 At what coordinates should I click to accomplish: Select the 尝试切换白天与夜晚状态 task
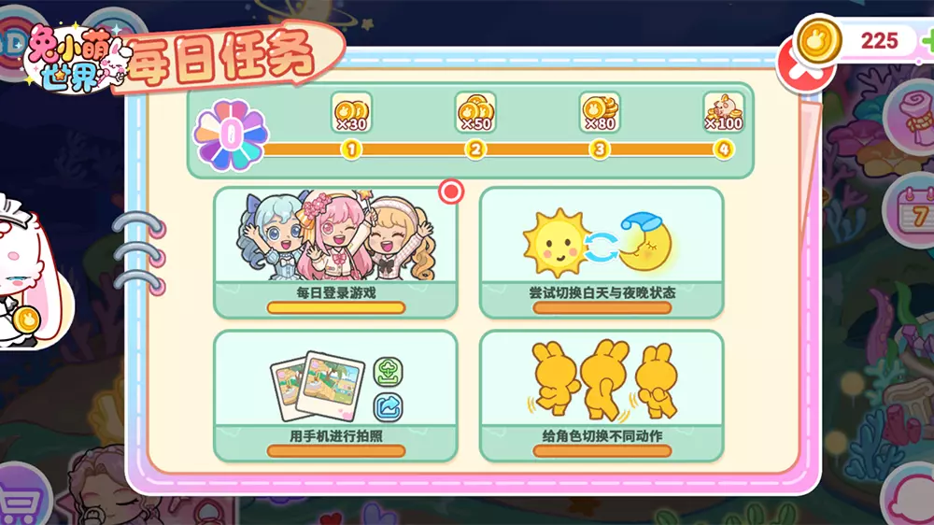click(601, 252)
